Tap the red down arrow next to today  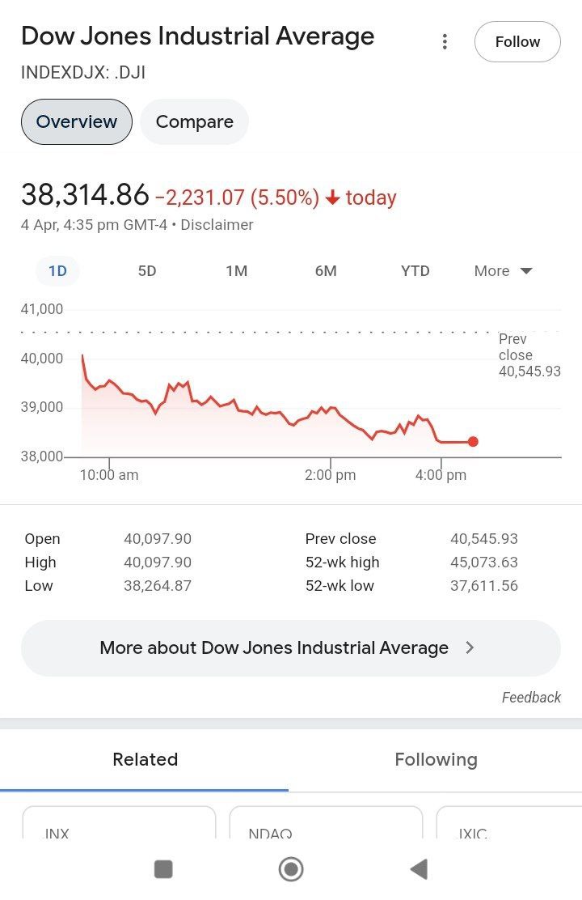(x=332, y=197)
